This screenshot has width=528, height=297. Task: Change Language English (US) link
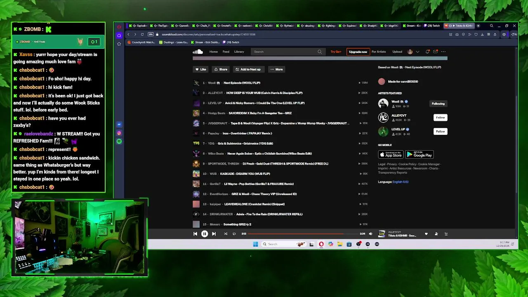point(400,182)
